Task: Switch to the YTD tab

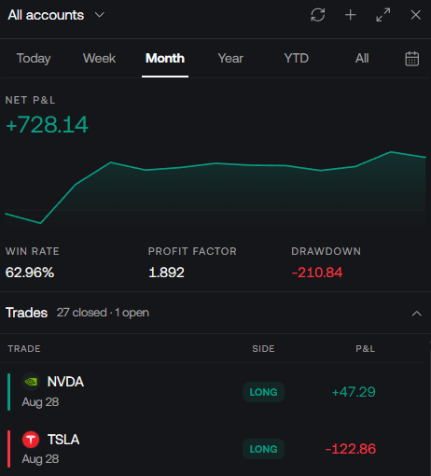Action: [297, 58]
